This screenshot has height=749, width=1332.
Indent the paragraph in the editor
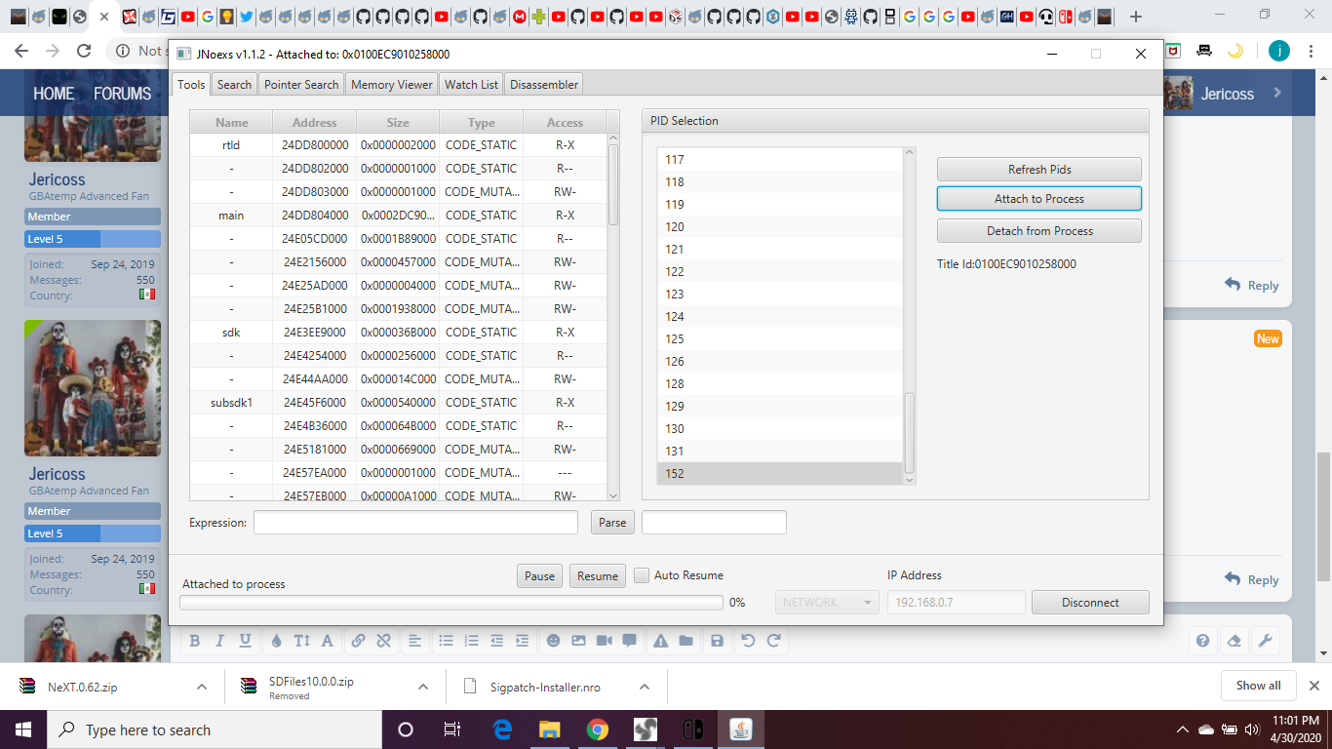pos(522,641)
